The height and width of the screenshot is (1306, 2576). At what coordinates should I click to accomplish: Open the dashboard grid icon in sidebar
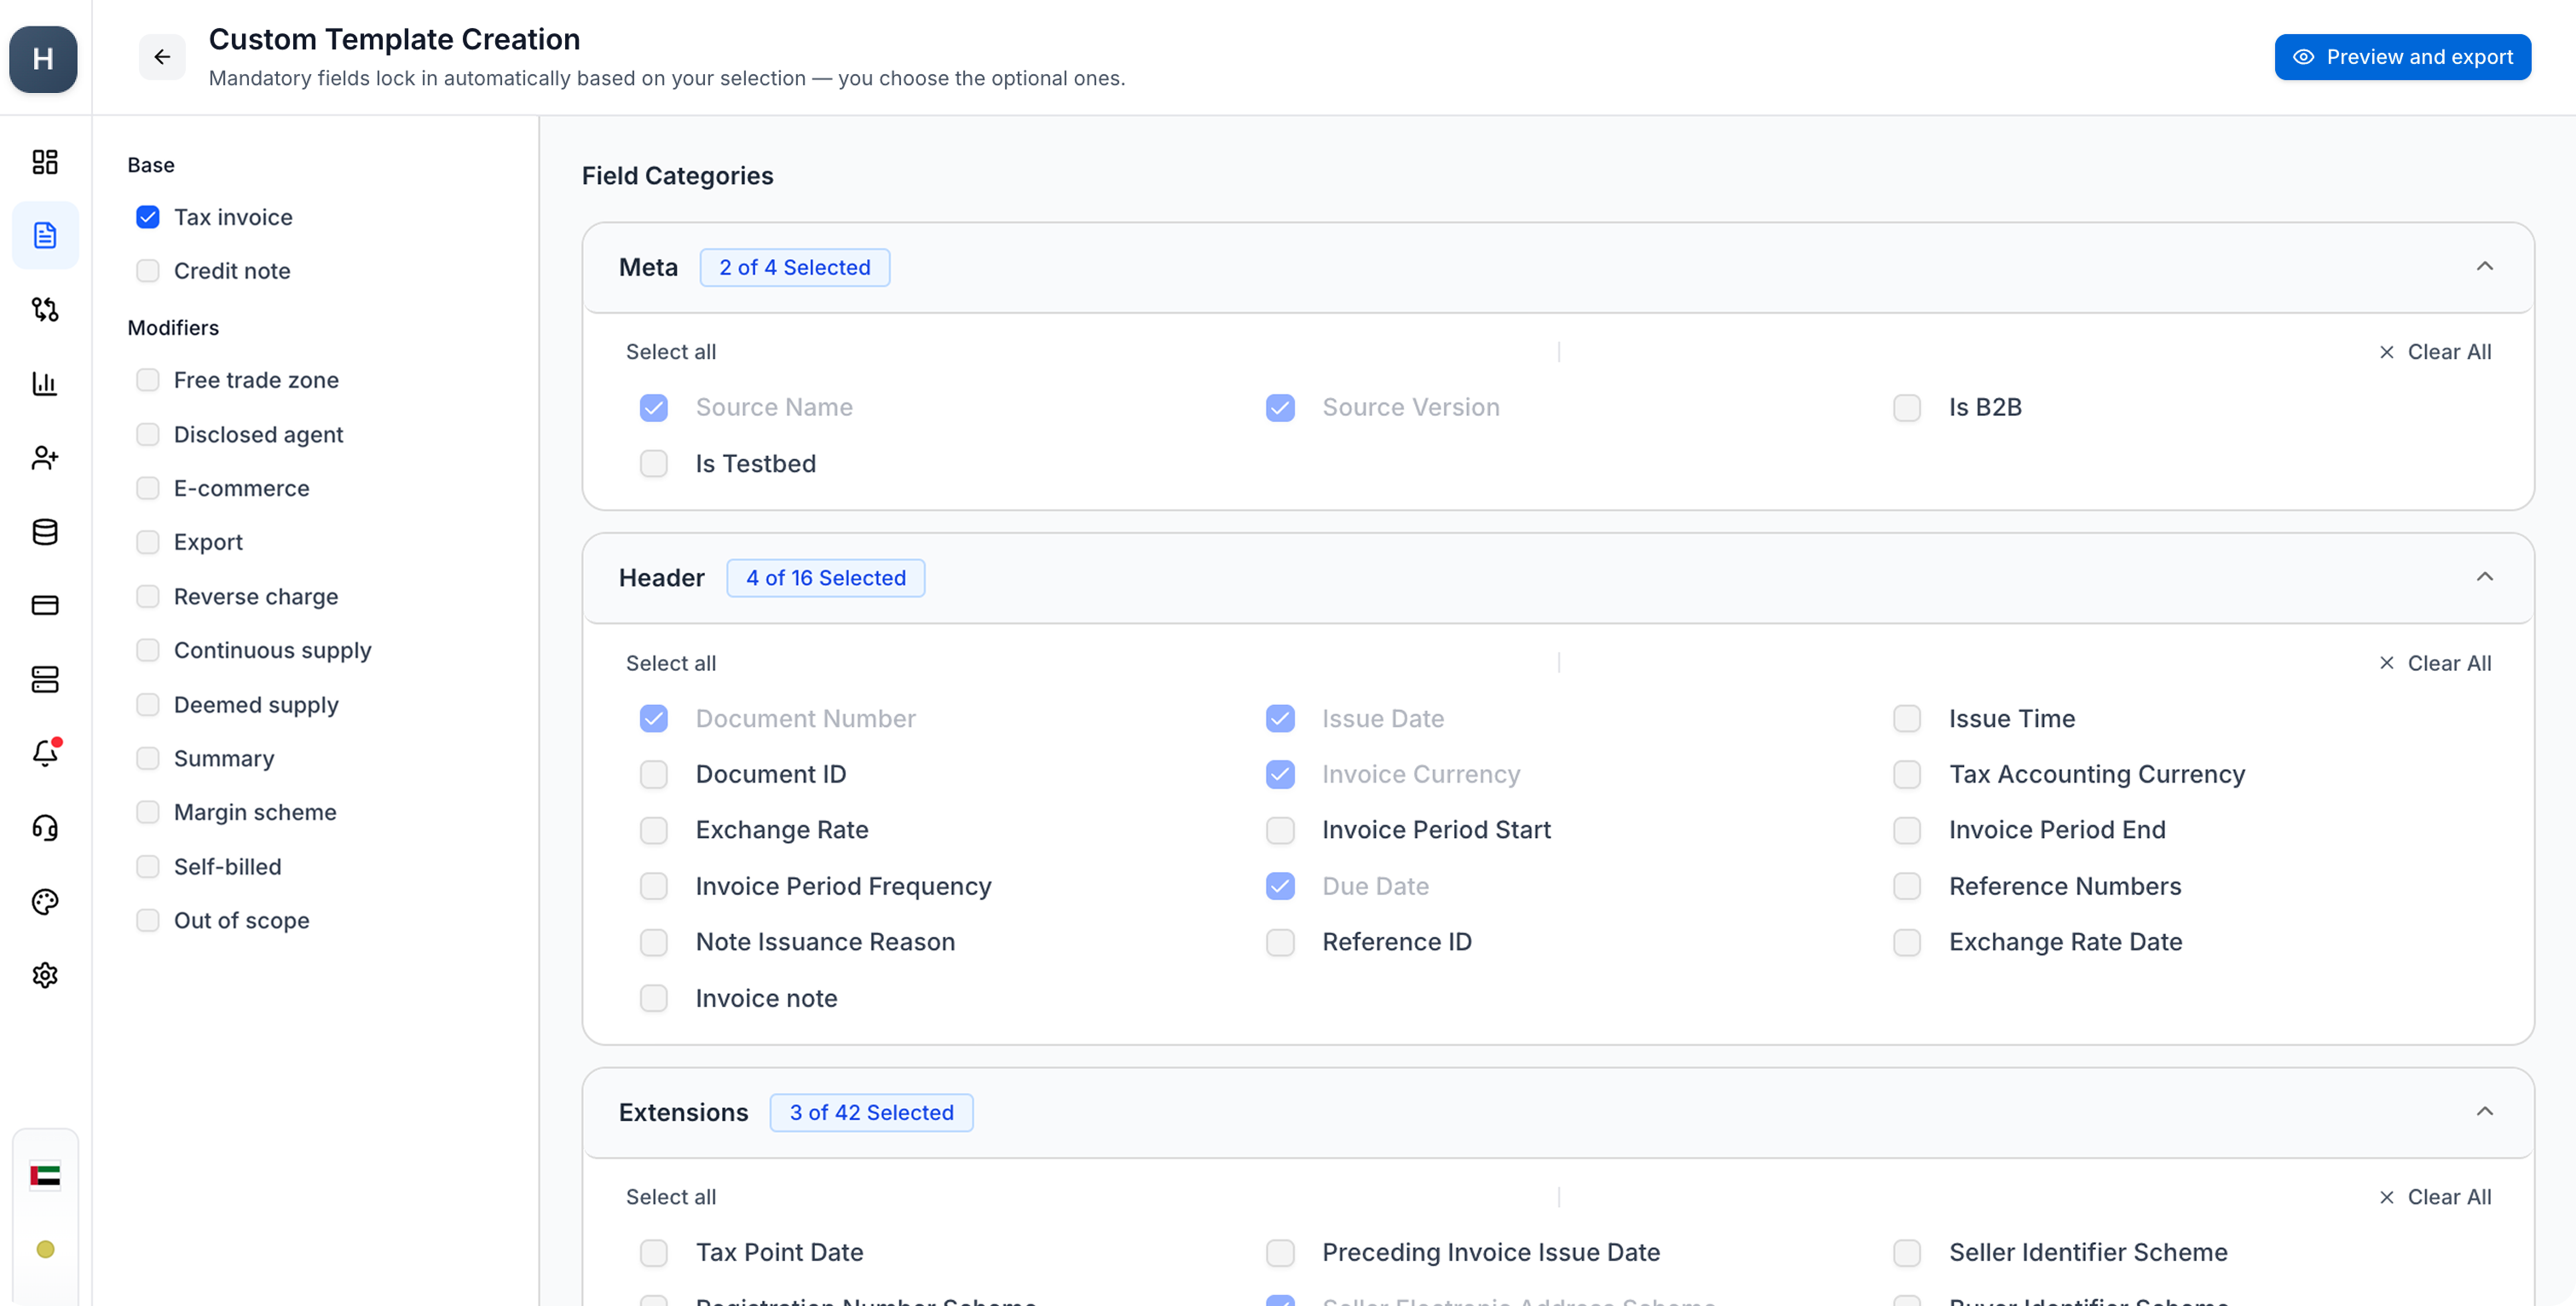point(45,162)
